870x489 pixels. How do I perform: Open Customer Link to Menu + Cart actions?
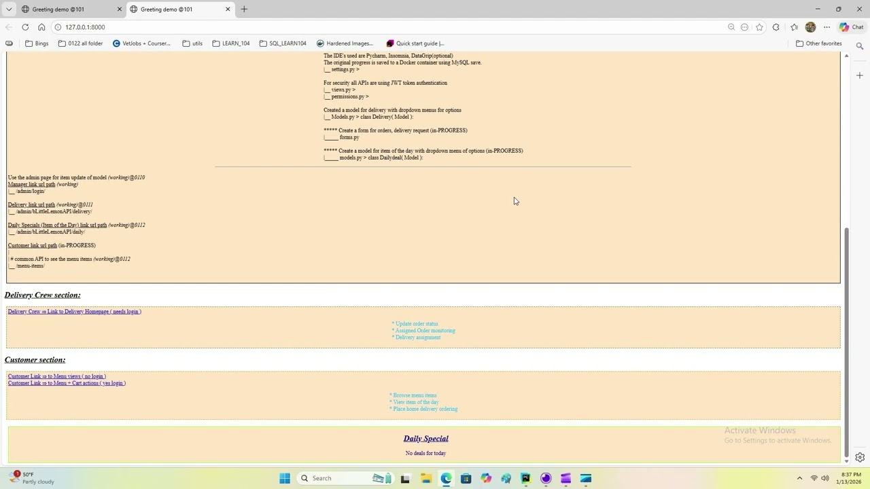pyautogui.click(x=67, y=383)
